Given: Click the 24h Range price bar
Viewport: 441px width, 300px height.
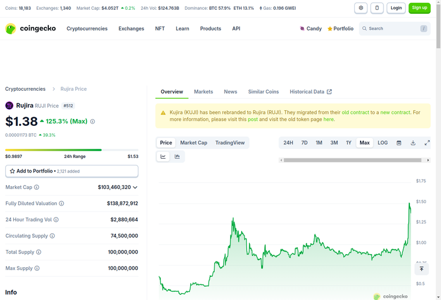Looking at the screenshot, I should pos(72,150).
